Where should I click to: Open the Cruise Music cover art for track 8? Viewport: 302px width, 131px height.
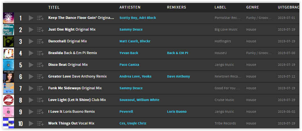pyautogui.click(x=8, y=100)
